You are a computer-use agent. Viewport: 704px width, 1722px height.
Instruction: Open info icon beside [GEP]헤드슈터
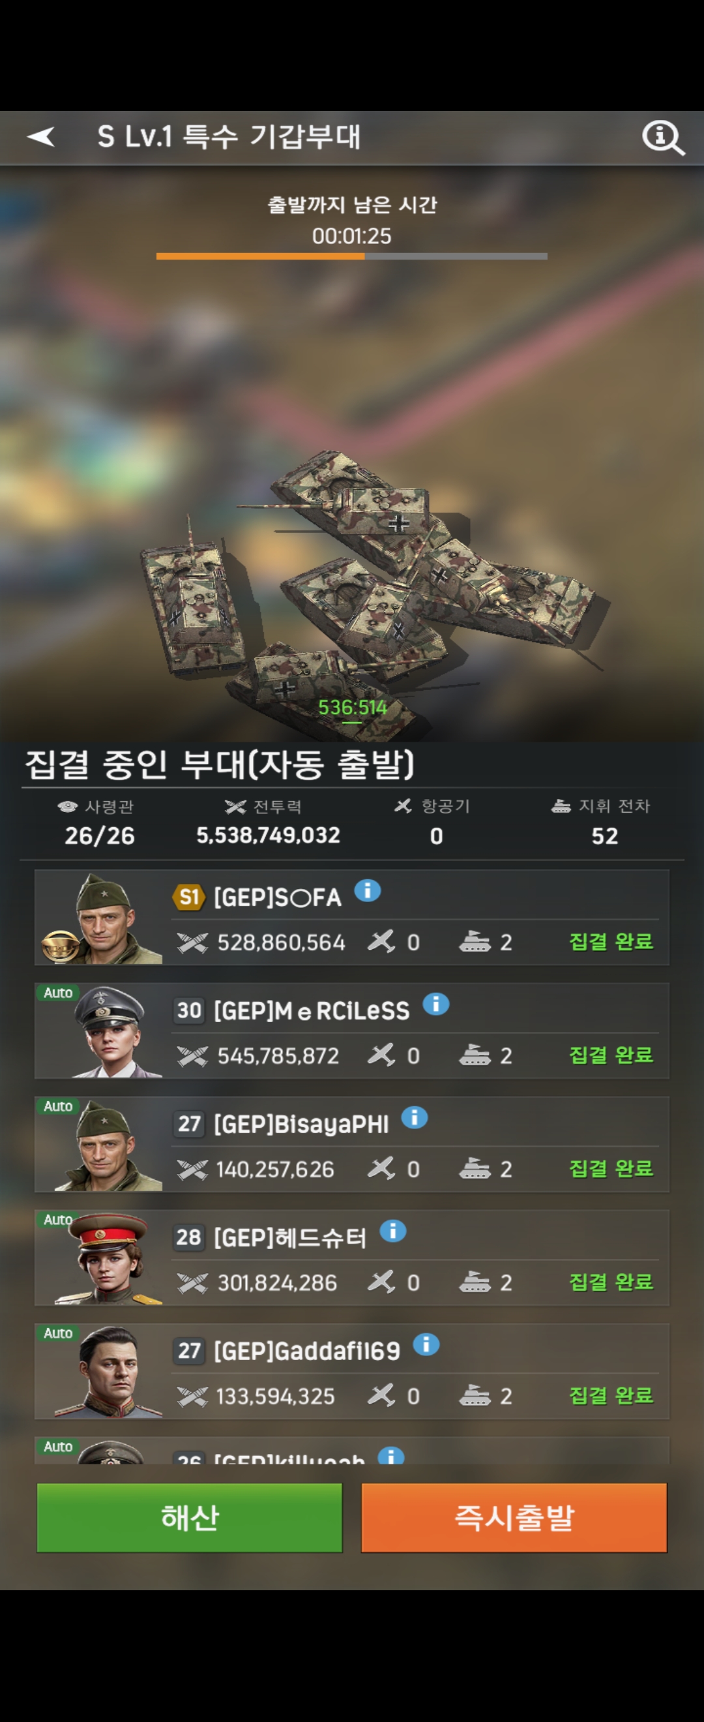393,1230
